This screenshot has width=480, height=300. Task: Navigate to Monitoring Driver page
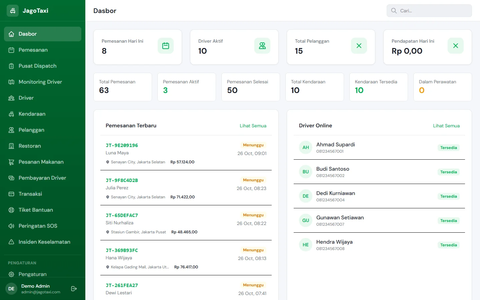(43, 82)
